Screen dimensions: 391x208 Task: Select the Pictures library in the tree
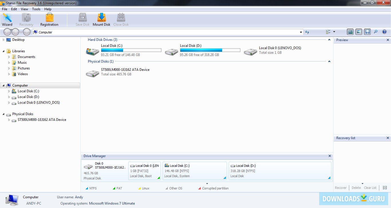[x=23, y=68]
